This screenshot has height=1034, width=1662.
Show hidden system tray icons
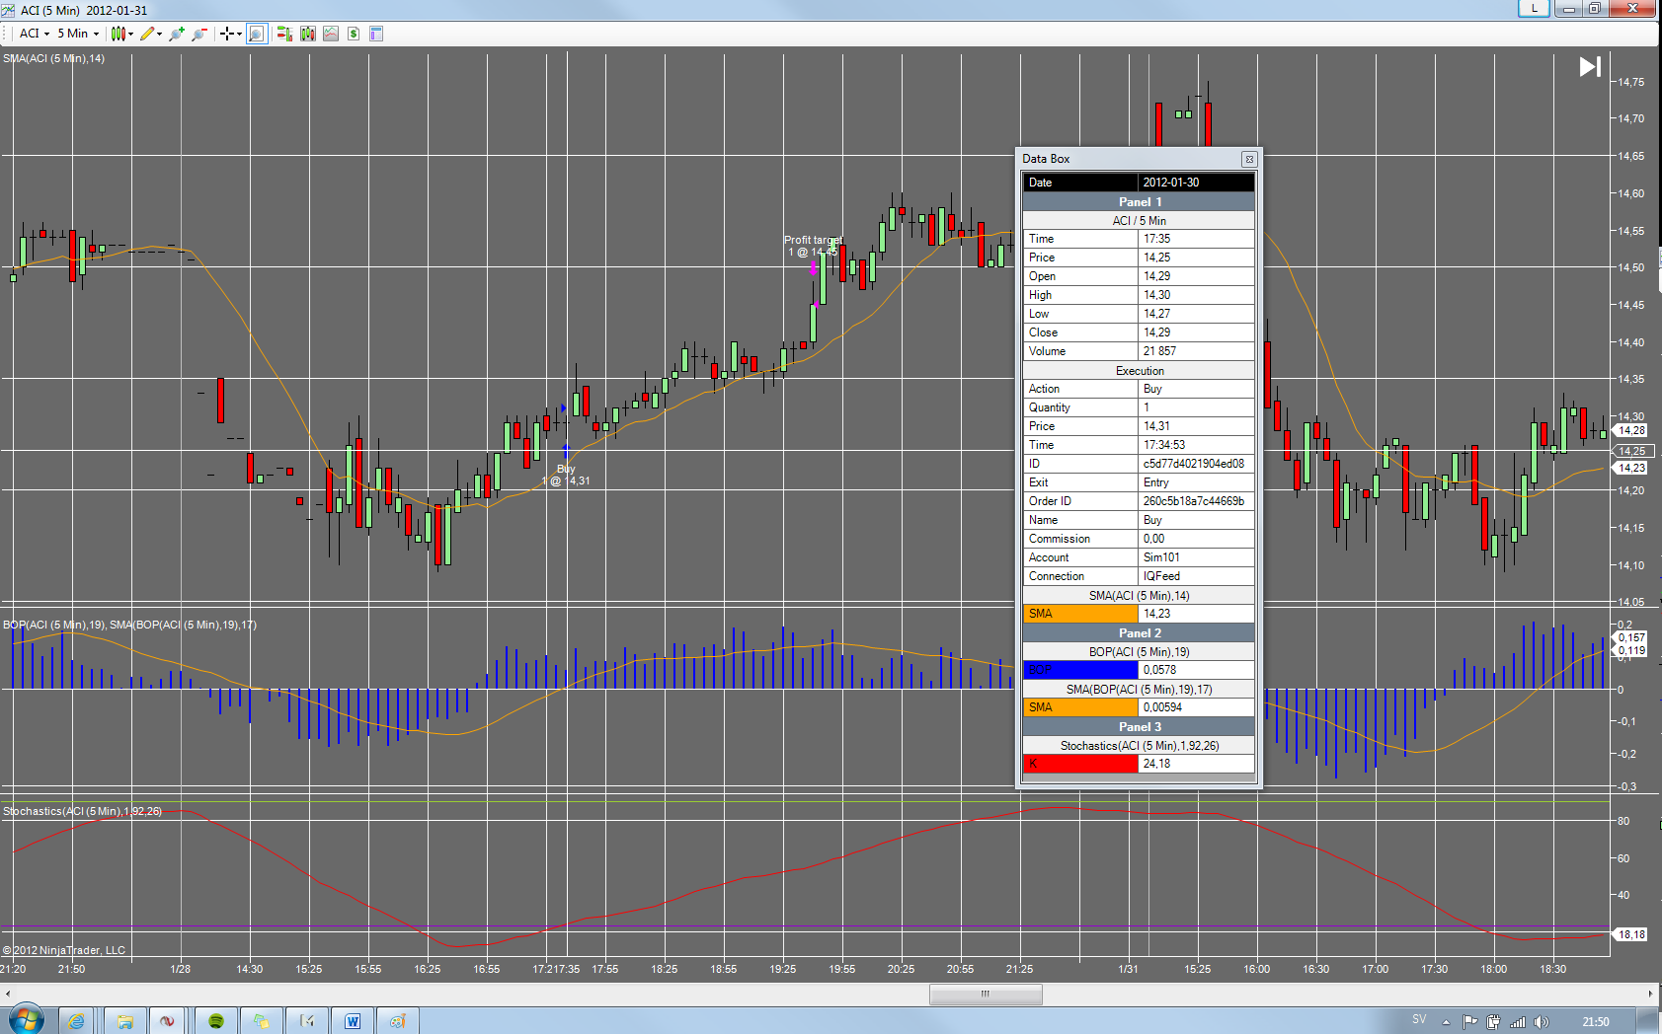point(1446,1022)
